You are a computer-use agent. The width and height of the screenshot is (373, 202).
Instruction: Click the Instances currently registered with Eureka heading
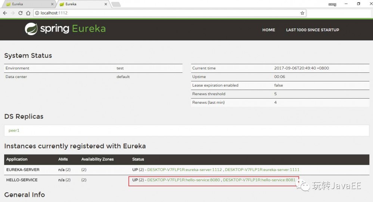click(x=75, y=146)
